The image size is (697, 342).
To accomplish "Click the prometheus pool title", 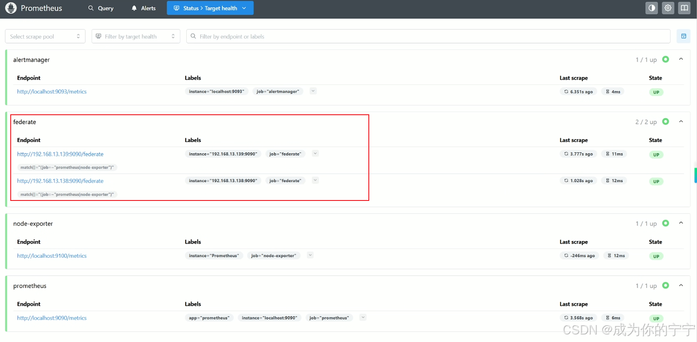I will click(x=30, y=286).
